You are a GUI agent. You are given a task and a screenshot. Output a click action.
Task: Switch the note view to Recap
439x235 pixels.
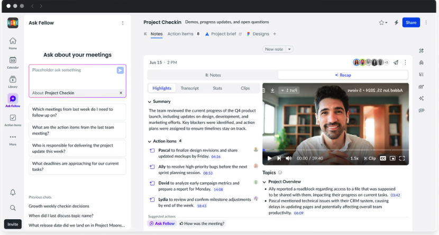click(x=343, y=75)
